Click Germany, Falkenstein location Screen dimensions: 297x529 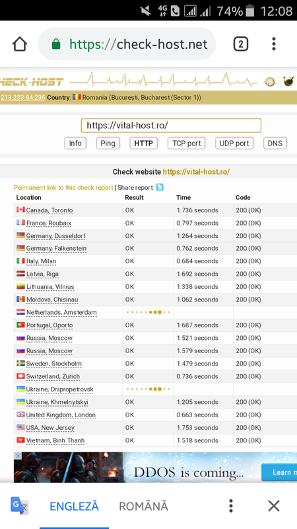tap(56, 249)
